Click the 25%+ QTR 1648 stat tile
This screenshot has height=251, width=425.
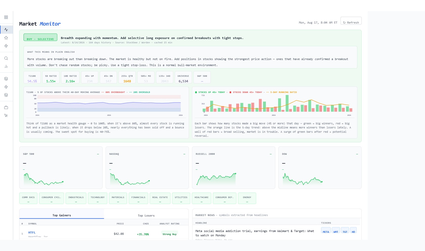click(x=127, y=78)
